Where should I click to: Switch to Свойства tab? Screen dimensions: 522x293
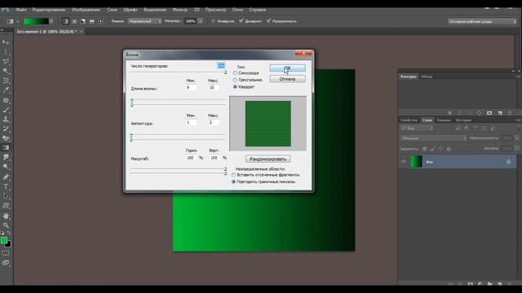point(409,120)
